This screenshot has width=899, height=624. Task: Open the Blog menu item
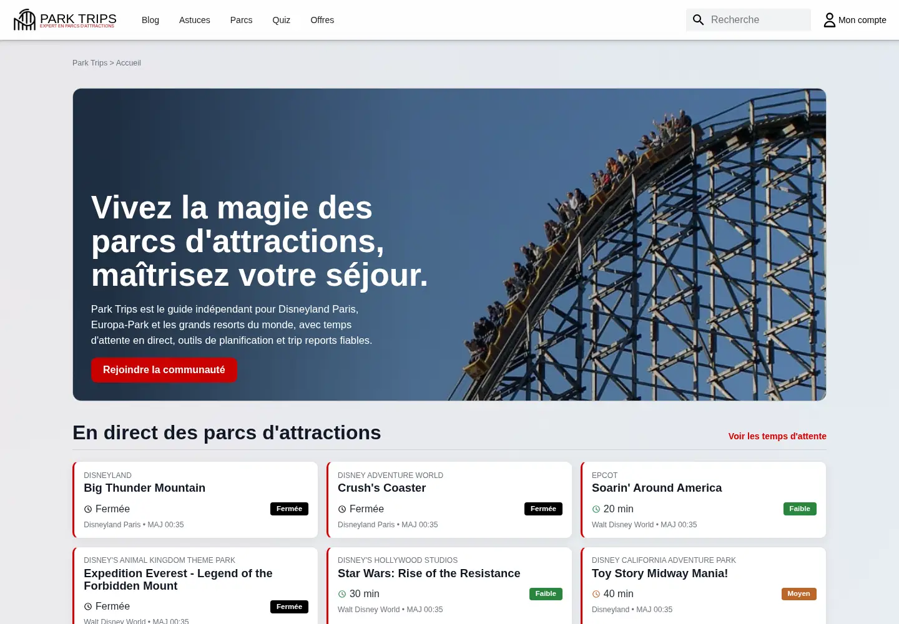pos(150,20)
